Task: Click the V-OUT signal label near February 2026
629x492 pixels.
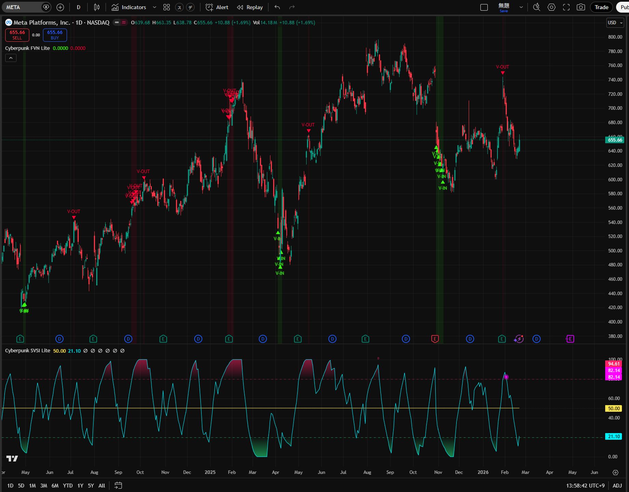Action: 503,67
